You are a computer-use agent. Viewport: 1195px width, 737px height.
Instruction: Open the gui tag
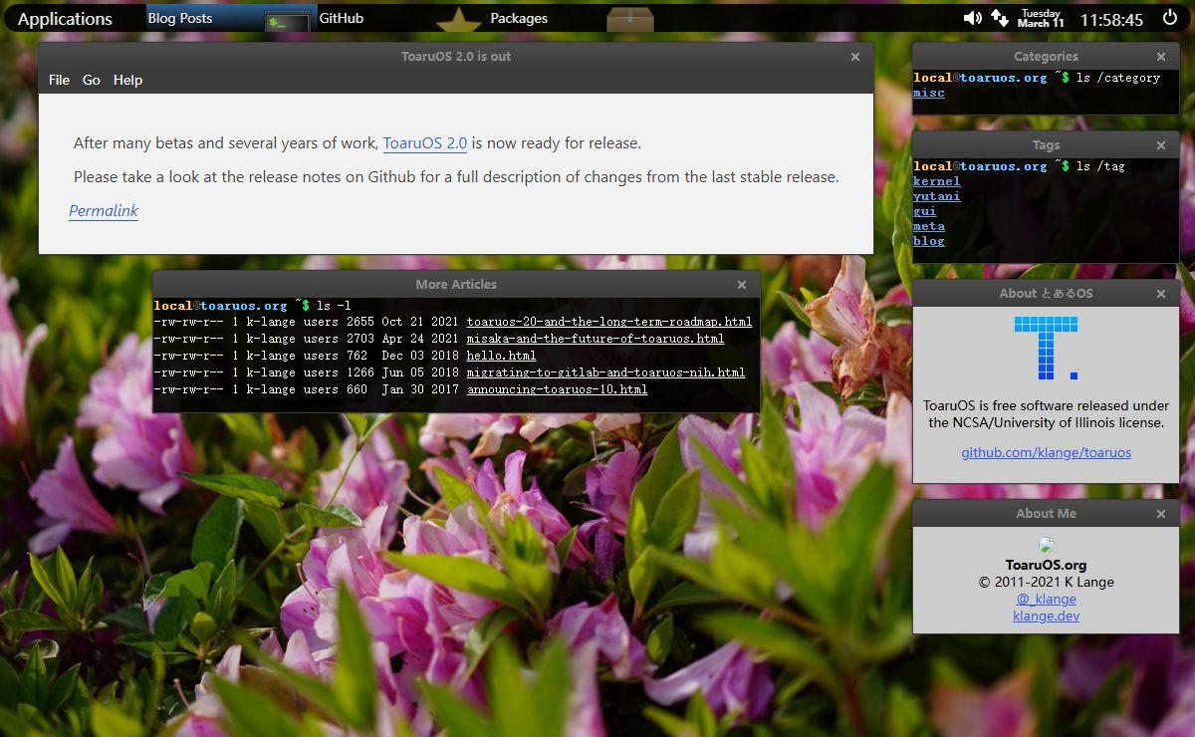[925, 211]
